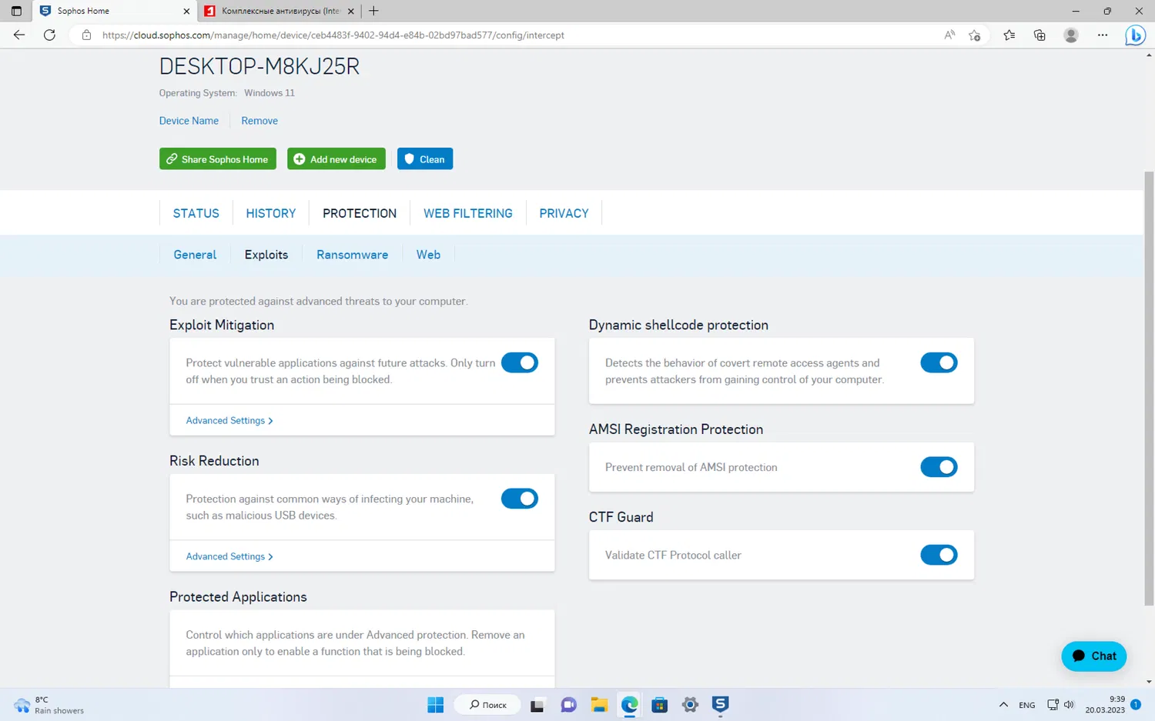
Task: Open the Collections panel
Action: click(x=1039, y=35)
